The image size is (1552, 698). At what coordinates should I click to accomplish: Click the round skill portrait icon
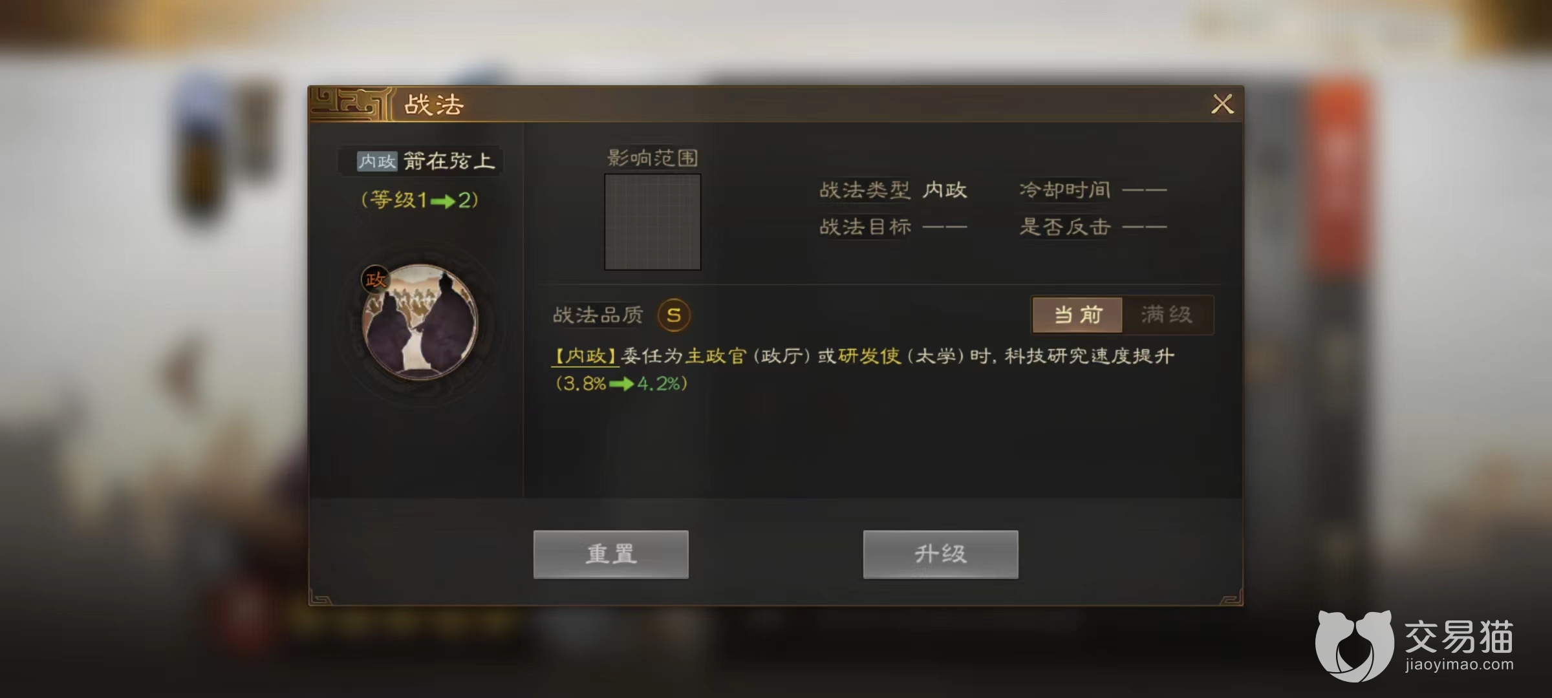click(420, 321)
